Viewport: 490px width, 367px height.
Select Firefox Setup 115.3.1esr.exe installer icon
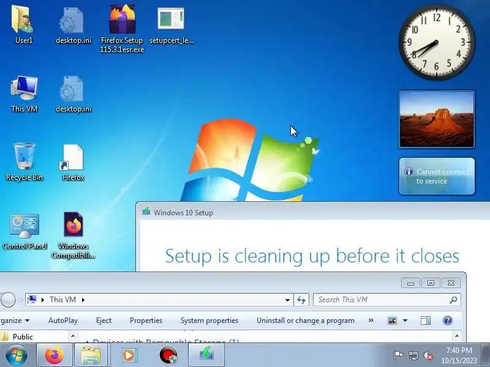122,28
